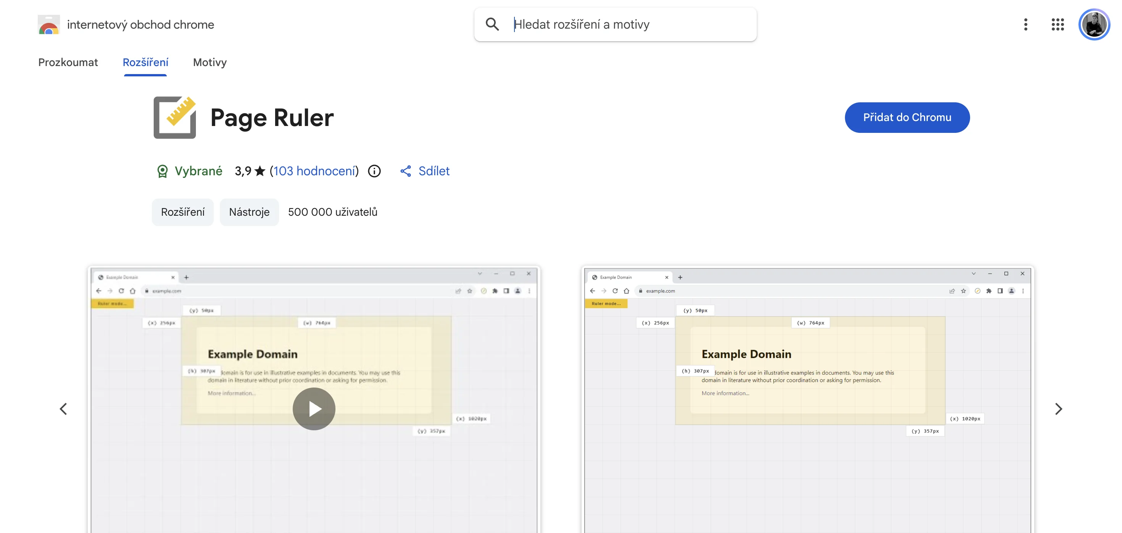This screenshot has height=533, width=1122.
Task: Click the 3,9 star rating
Action: [250, 171]
